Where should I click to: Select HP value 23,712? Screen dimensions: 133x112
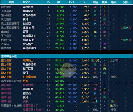pos(60,48)
